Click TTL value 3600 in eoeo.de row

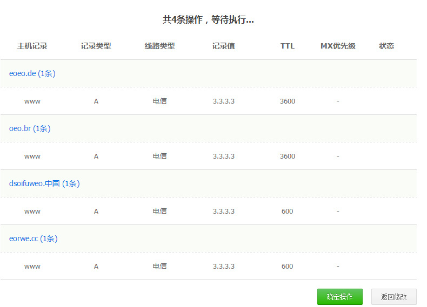click(x=288, y=101)
